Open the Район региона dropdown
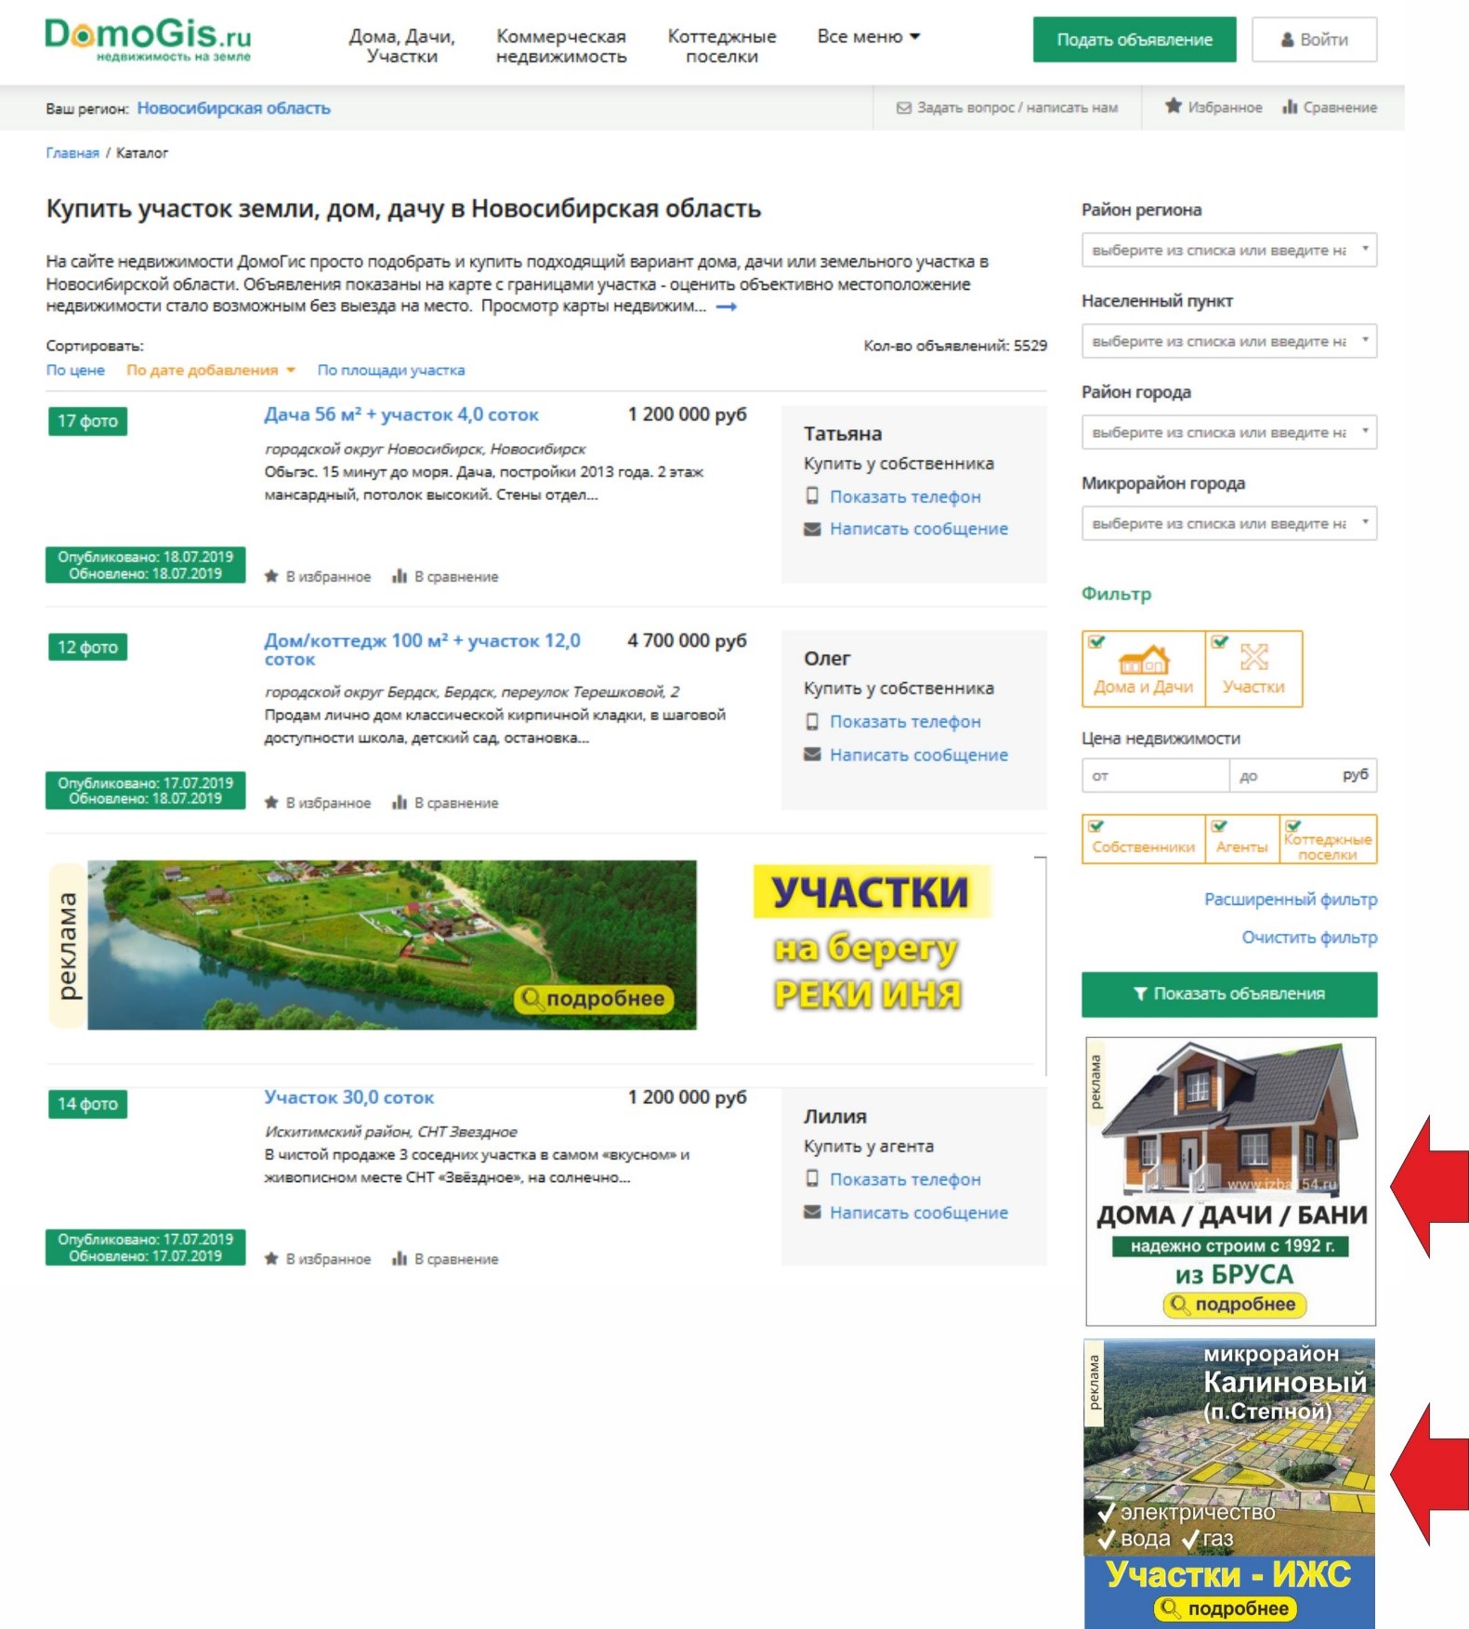The image size is (1469, 1629). pyautogui.click(x=1228, y=250)
